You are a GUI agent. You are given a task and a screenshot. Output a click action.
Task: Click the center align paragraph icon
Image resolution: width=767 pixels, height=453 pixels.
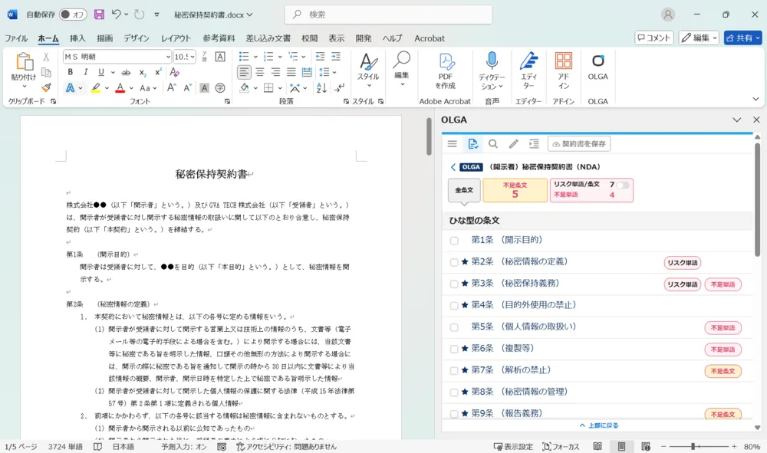[x=260, y=72]
